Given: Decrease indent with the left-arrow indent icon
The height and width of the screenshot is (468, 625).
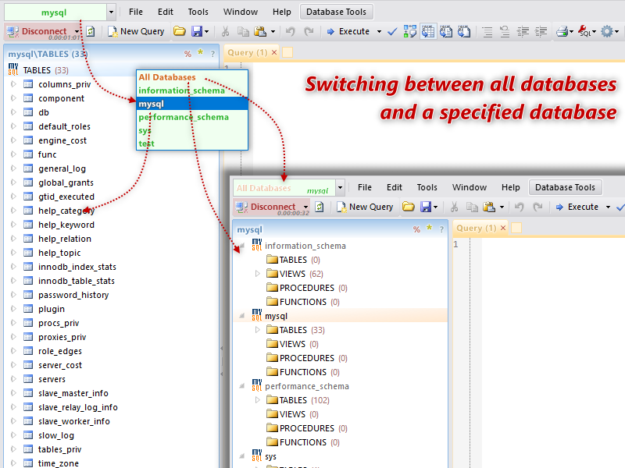Looking at the screenshot, I should [x=523, y=31].
